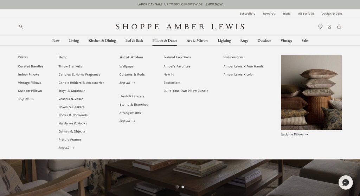Click Shop All under Florals & Greenery

127,121
